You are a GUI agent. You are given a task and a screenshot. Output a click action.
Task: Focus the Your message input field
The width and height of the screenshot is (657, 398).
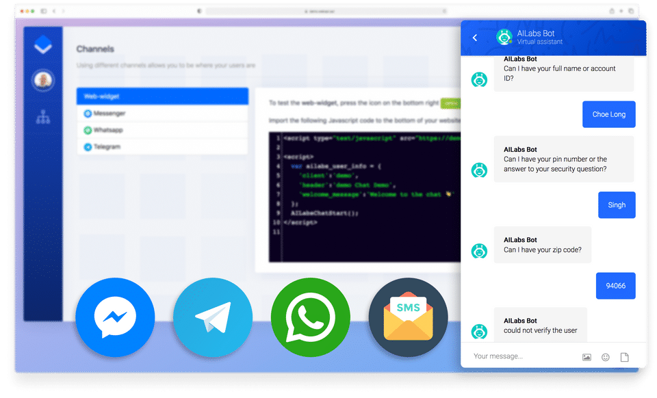tap(524, 356)
